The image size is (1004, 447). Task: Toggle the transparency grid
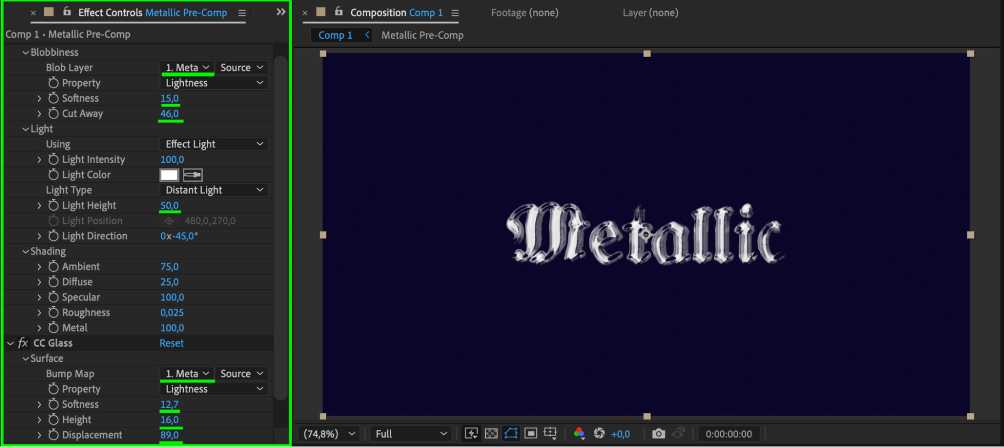pos(491,433)
